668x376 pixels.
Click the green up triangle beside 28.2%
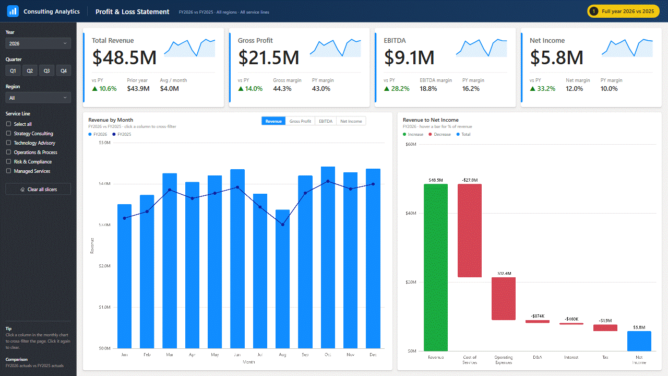386,89
